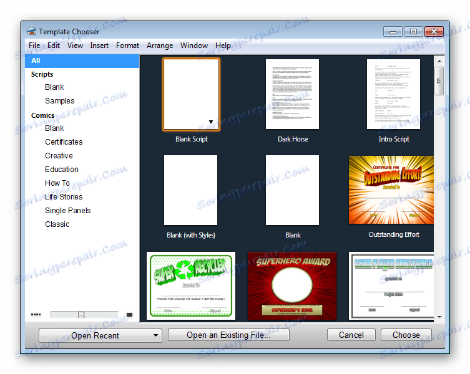The height and width of the screenshot is (374, 470).
Task: Select the Life Stories category
Action: point(64,197)
